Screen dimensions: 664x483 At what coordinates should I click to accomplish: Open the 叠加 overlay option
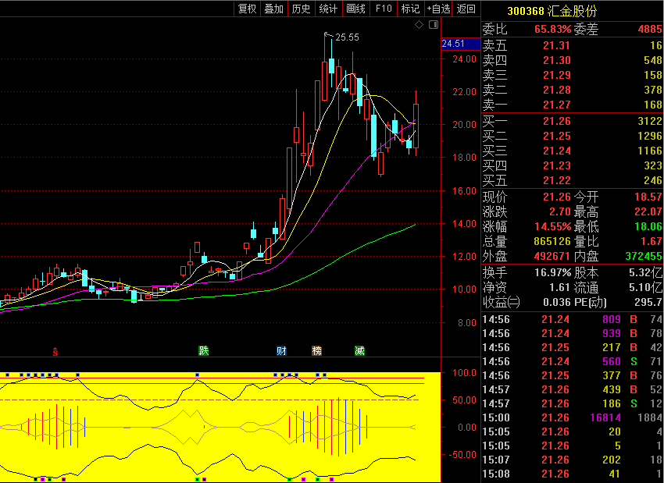(x=274, y=9)
